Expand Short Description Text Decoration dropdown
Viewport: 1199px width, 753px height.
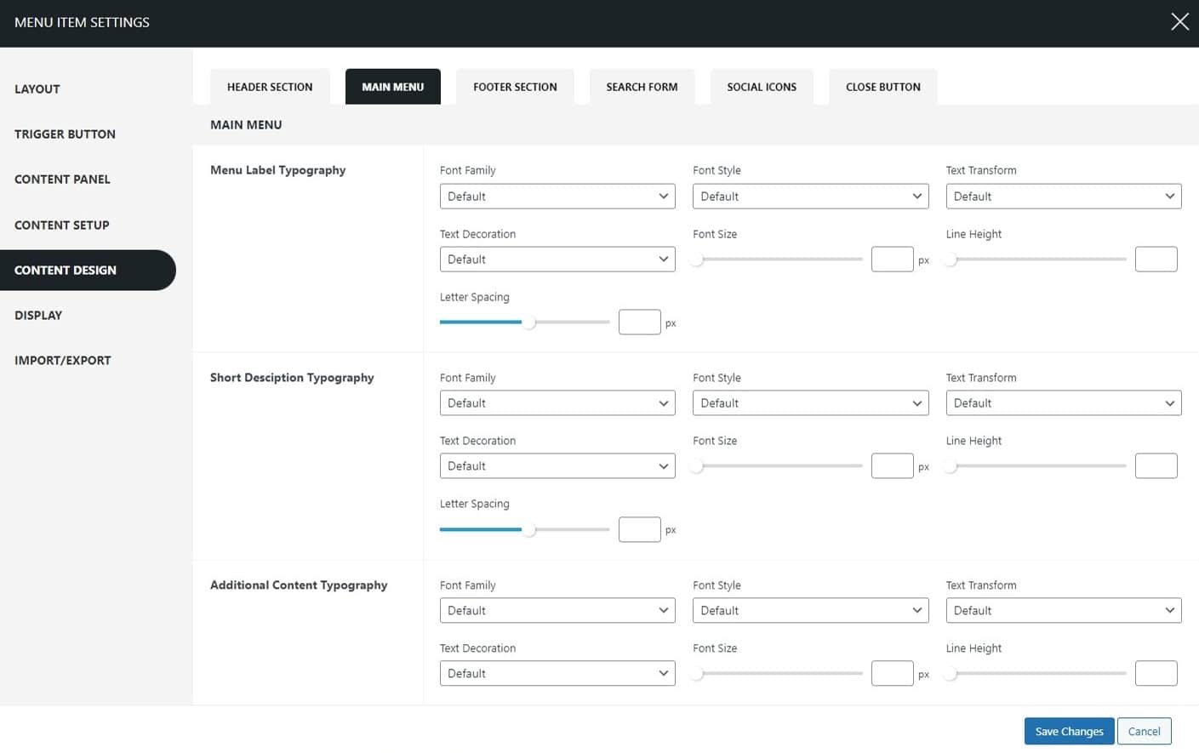557,465
